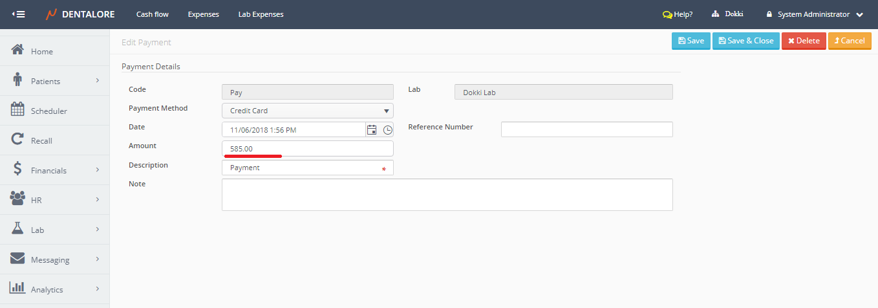
Task: Expand the Financials sidebar section
Action: tap(98, 170)
